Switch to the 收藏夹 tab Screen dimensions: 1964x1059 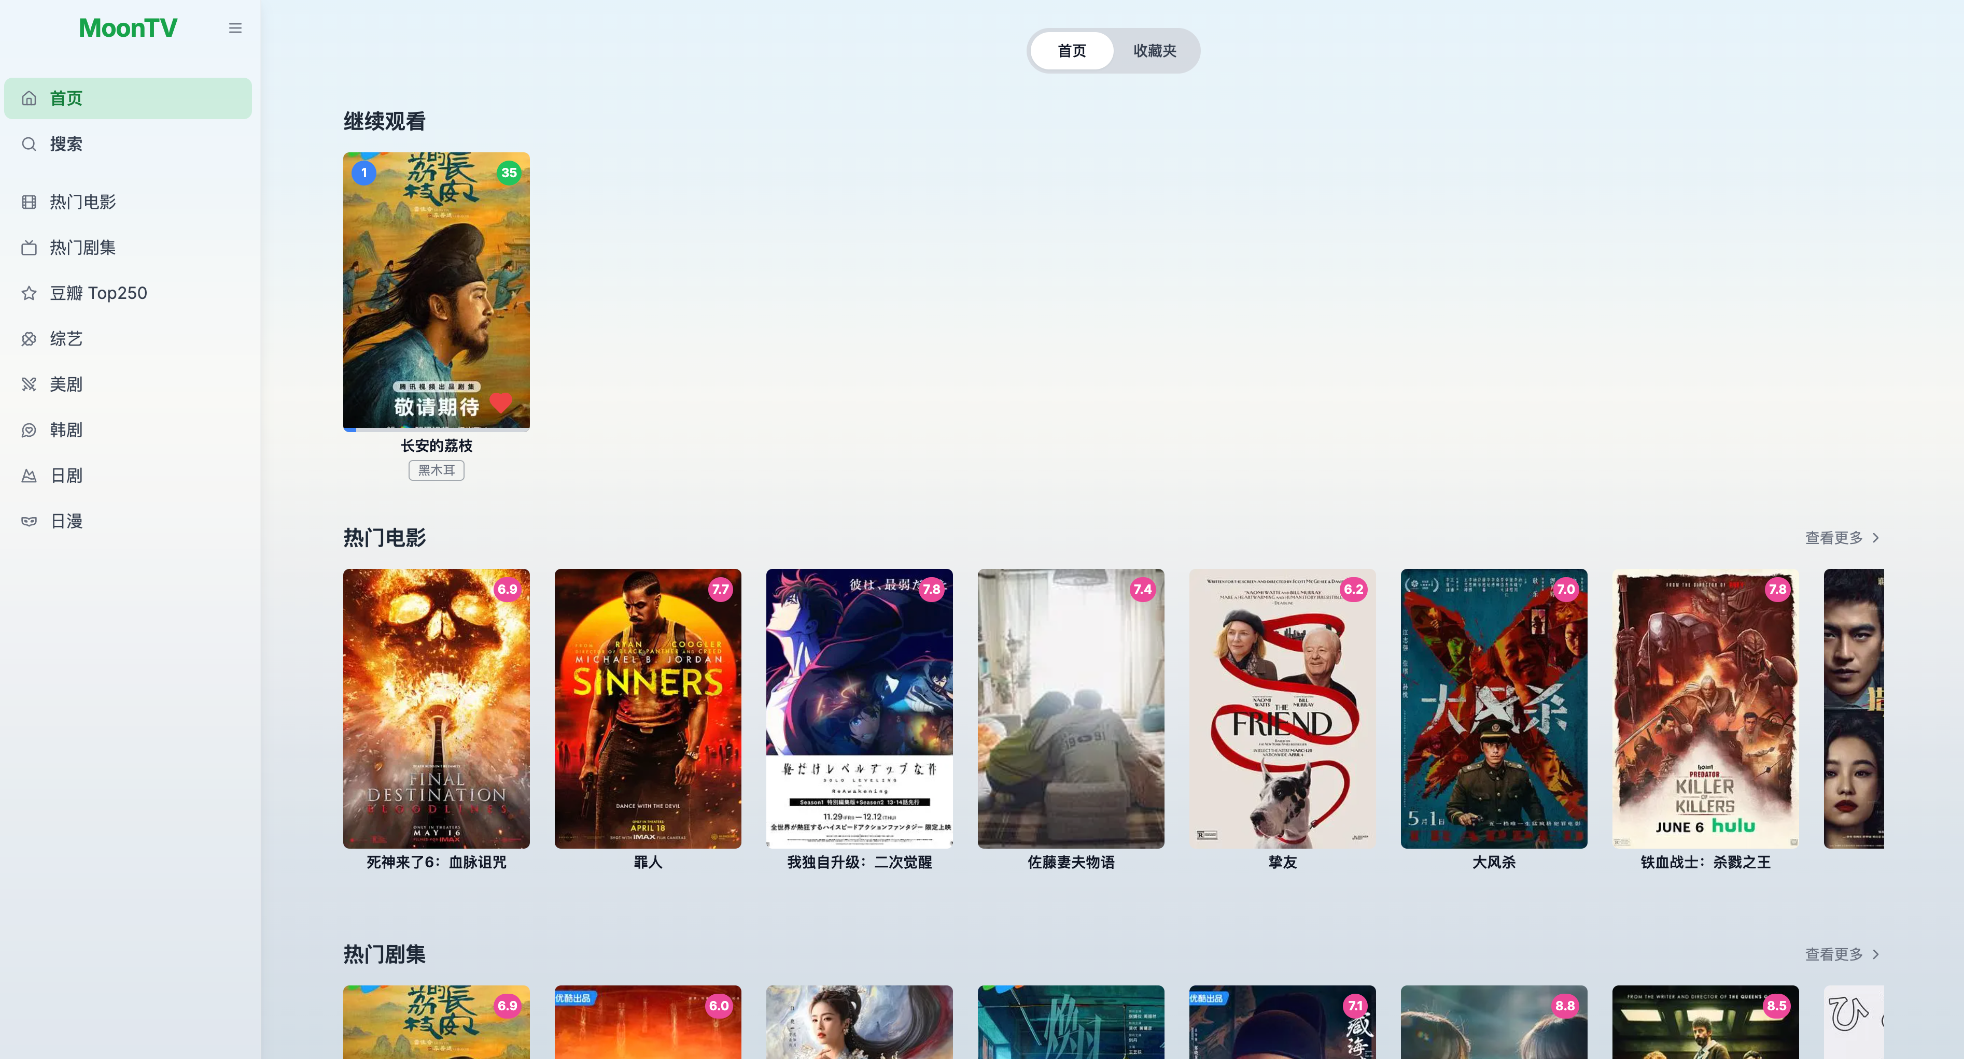point(1154,51)
